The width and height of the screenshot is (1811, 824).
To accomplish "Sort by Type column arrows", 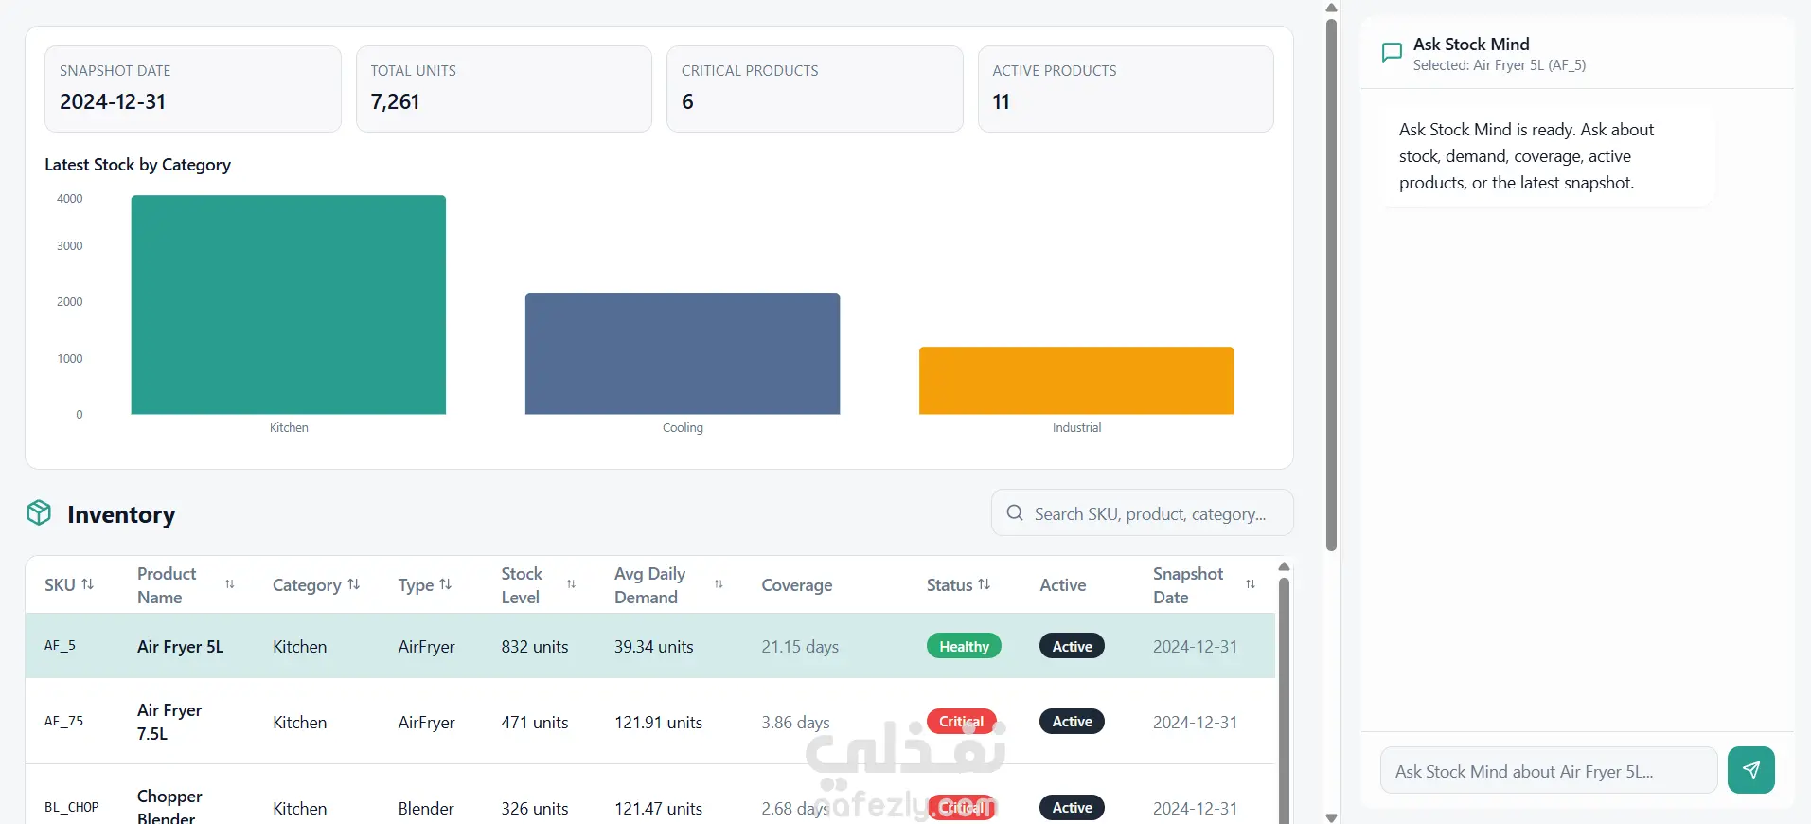I will click(x=446, y=584).
